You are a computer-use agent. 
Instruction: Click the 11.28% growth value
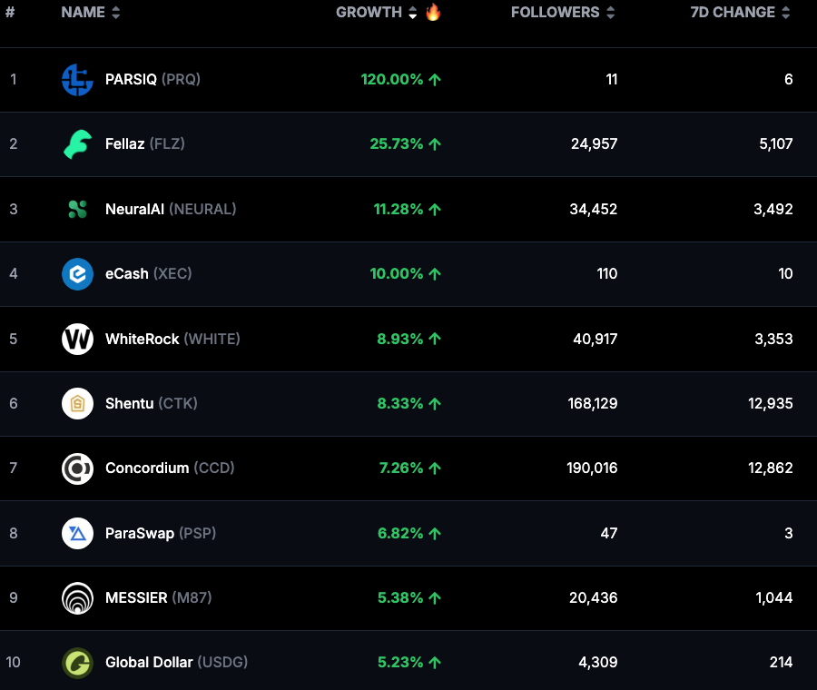(399, 210)
